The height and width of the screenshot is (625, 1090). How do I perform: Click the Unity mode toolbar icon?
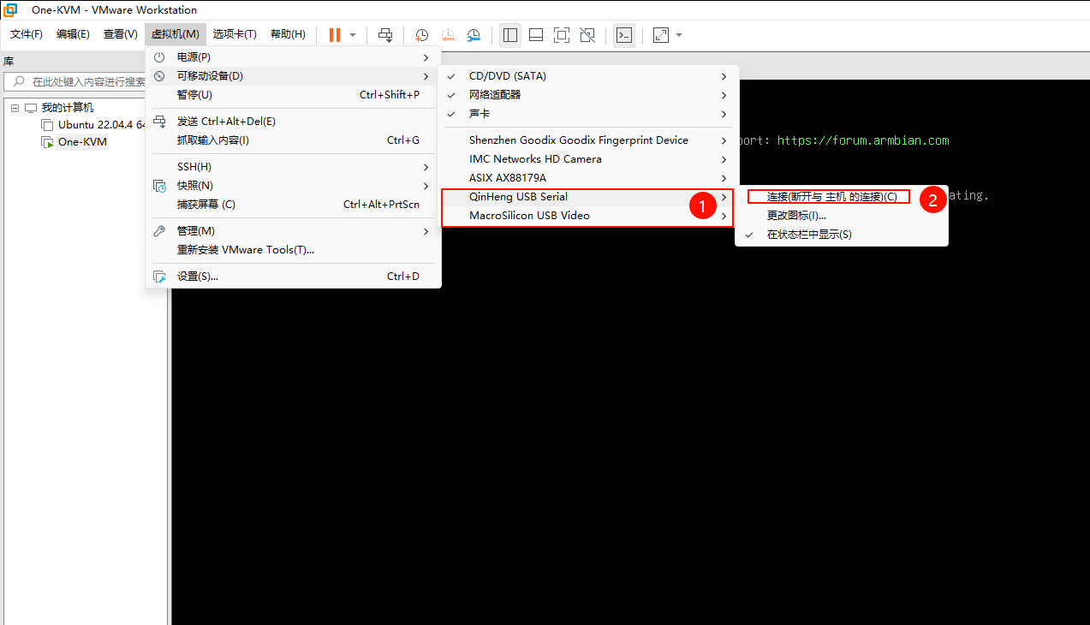click(x=587, y=35)
